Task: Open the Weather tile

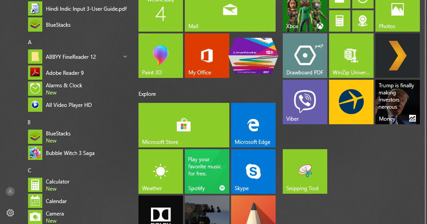Action: [161, 171]
